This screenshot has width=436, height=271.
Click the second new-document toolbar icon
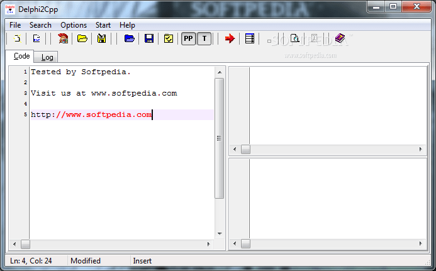pyautogui.click(x=36, y=38)
